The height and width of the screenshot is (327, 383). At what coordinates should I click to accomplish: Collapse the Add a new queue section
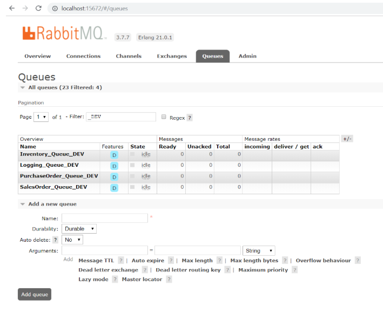pos(52,204)
